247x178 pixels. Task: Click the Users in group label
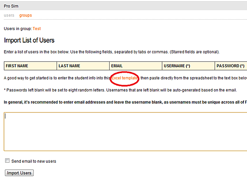(x=18, y=29)
